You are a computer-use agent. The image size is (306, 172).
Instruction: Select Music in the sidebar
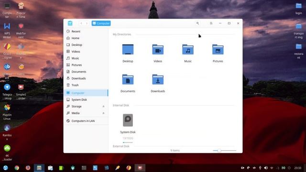click(x=86, y=58)
